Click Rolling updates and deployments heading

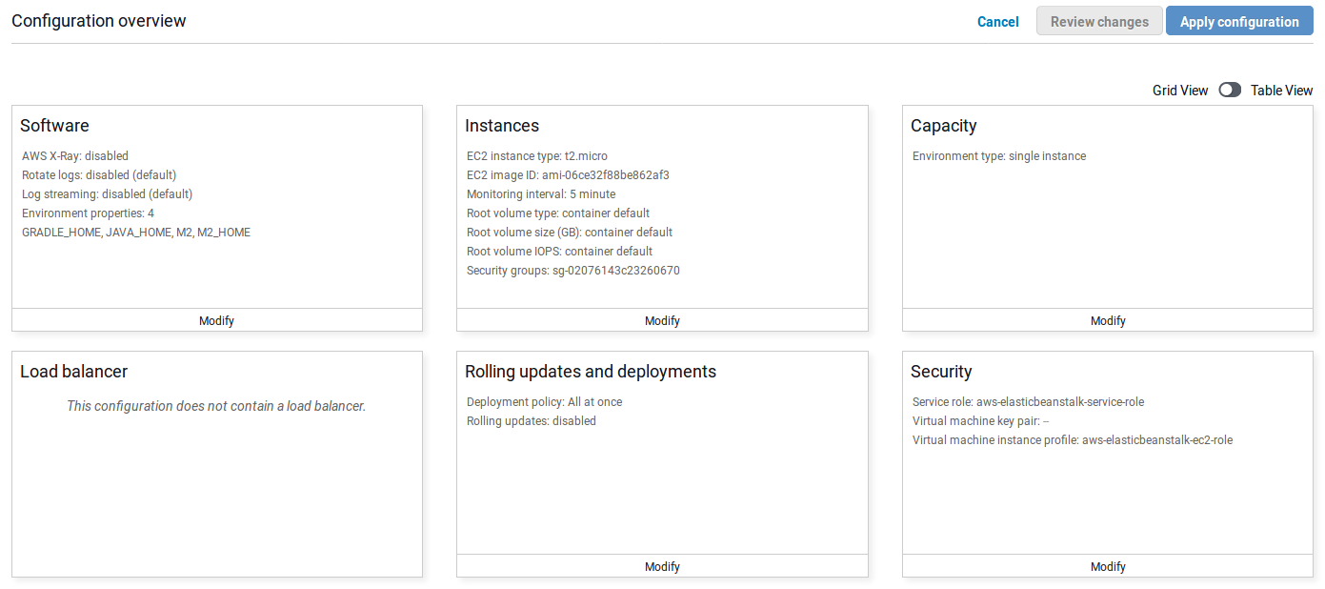tap(591, 372)
